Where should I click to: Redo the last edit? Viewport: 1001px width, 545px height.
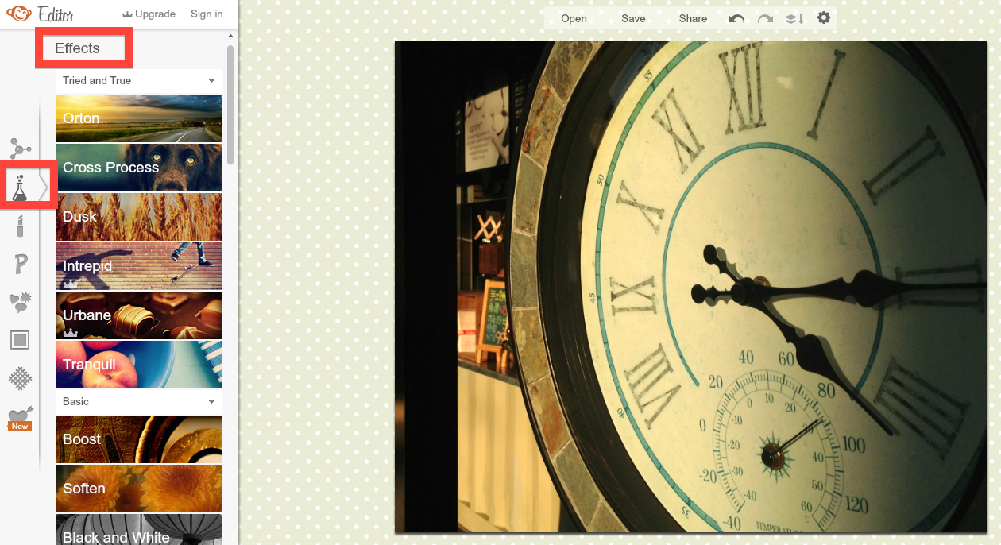pos(765,18)
